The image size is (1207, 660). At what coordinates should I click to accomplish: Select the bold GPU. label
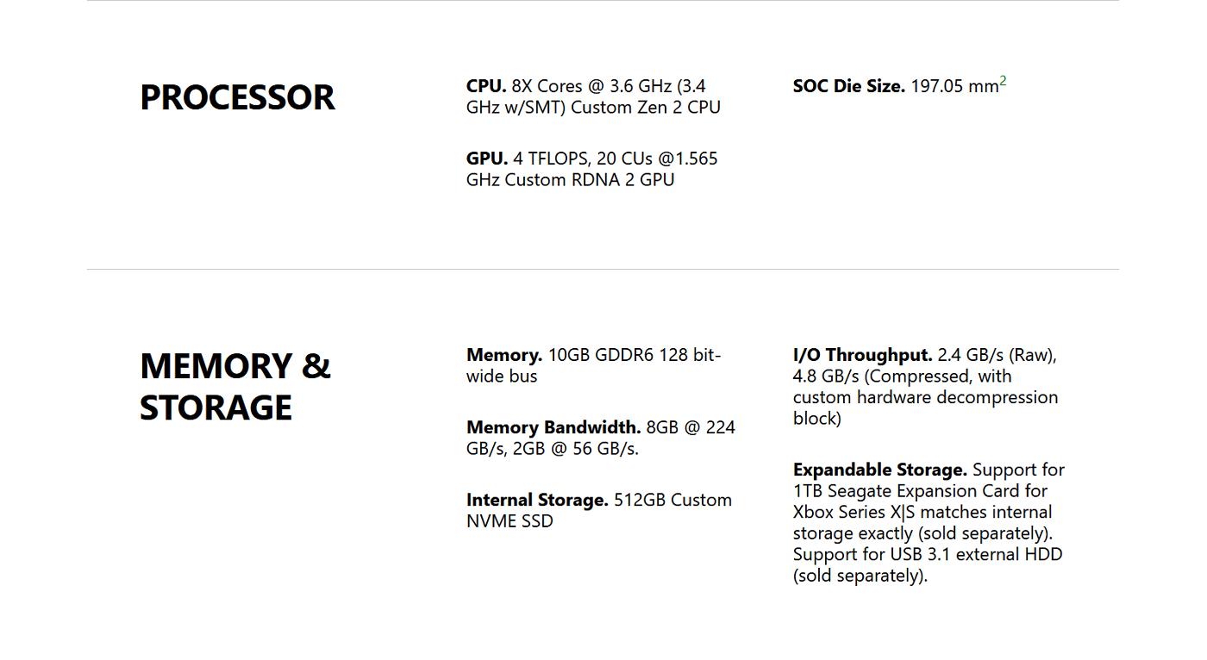point(487,159)
